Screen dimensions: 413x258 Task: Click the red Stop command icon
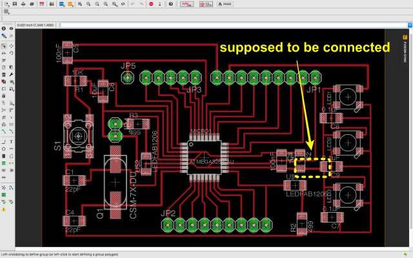click(151, 4)
